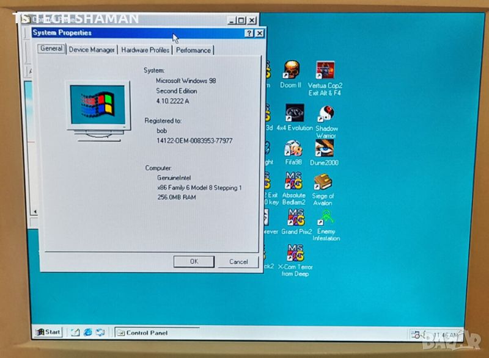
Task: Open the Hardware Profiles tab
Action: 145,50
